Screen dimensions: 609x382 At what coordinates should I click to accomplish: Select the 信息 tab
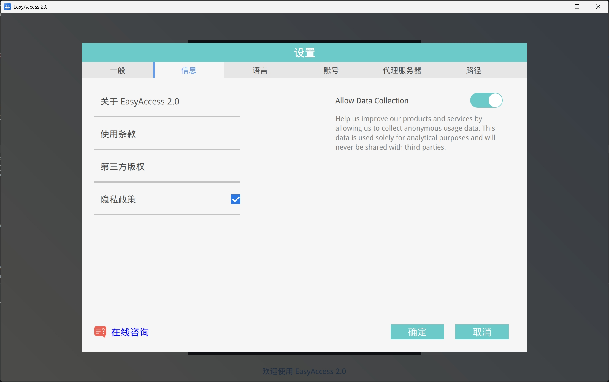click(x=189, y=70)
